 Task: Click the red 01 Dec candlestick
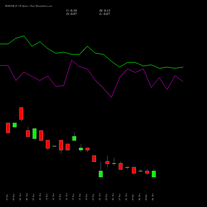pyautogui.click(x=134, y=170)
